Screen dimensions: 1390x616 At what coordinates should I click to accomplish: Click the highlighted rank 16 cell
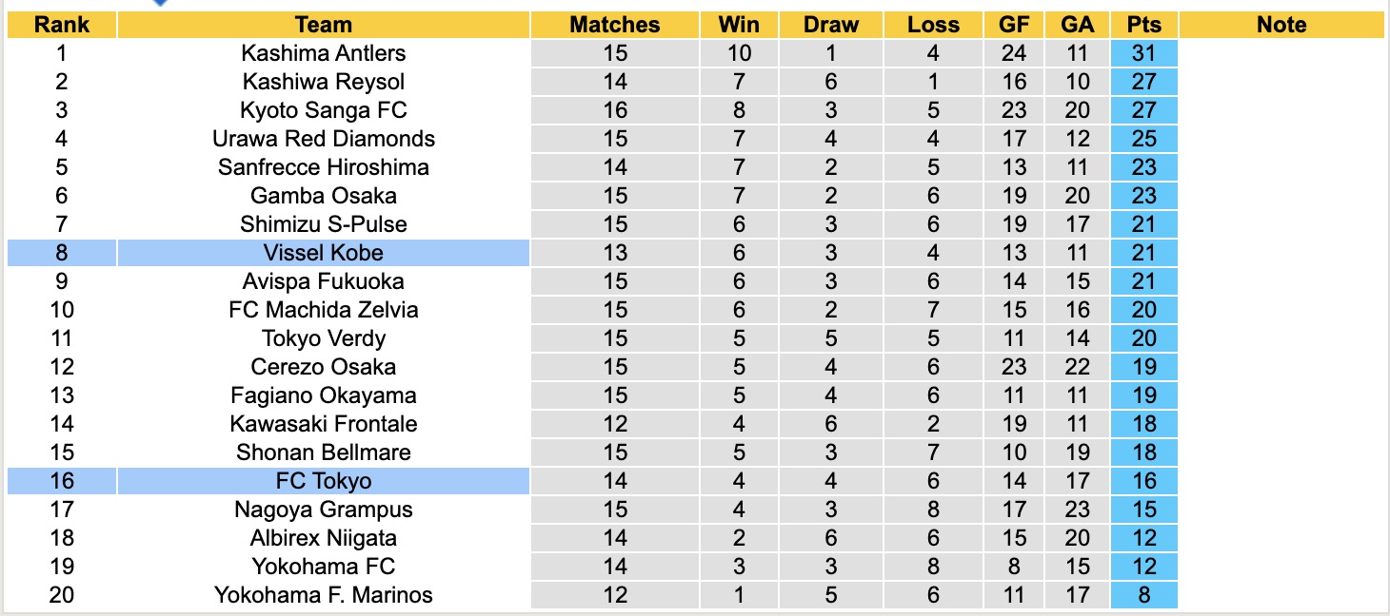[x=62, y=481]
